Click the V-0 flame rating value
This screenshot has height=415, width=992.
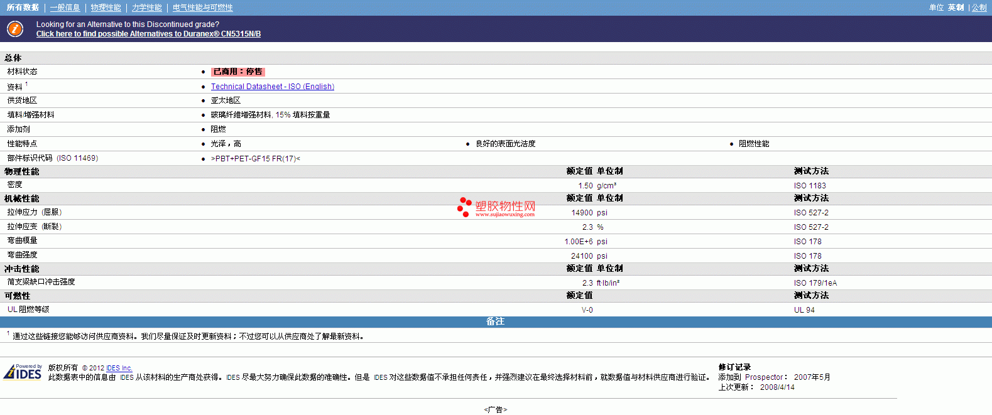pyautogui.click(x=587, y=310)
